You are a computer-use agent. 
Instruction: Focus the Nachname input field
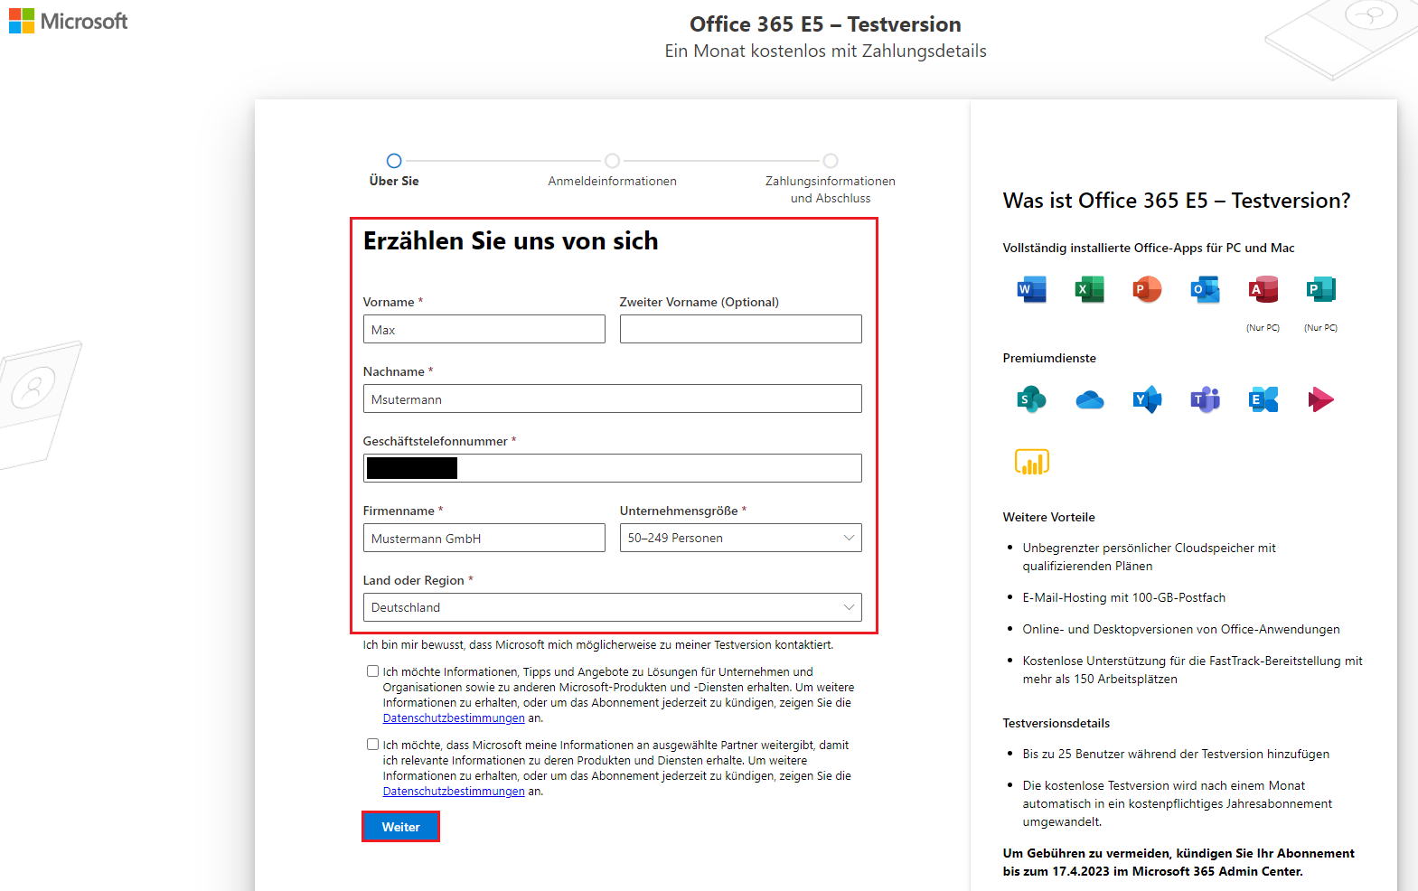coord(612,399)
